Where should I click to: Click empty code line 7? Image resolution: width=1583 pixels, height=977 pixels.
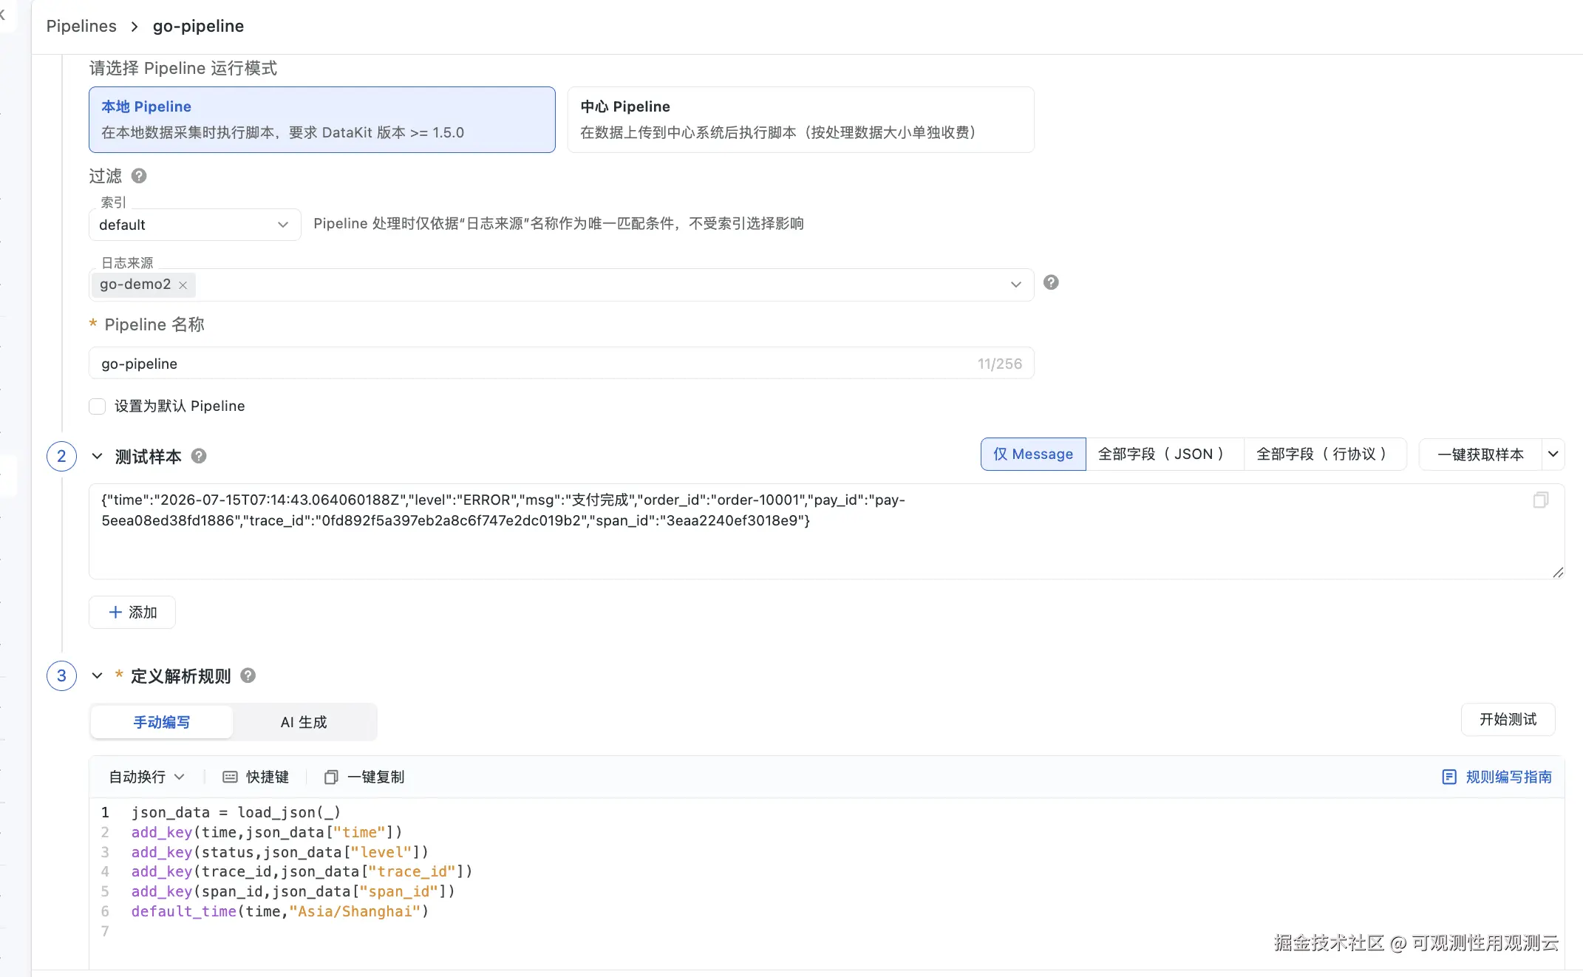pos(826,931)
